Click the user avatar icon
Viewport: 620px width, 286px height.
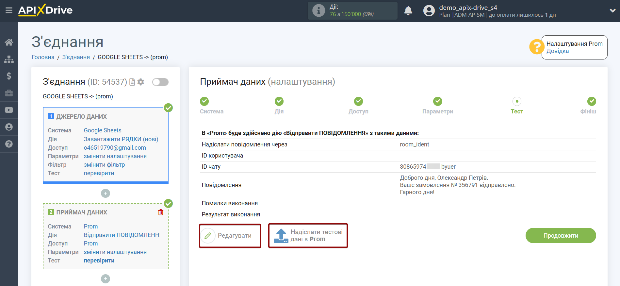[x=429, y=11]
